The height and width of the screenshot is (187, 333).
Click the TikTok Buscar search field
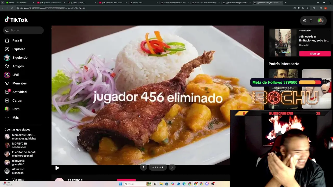(23, 30)
